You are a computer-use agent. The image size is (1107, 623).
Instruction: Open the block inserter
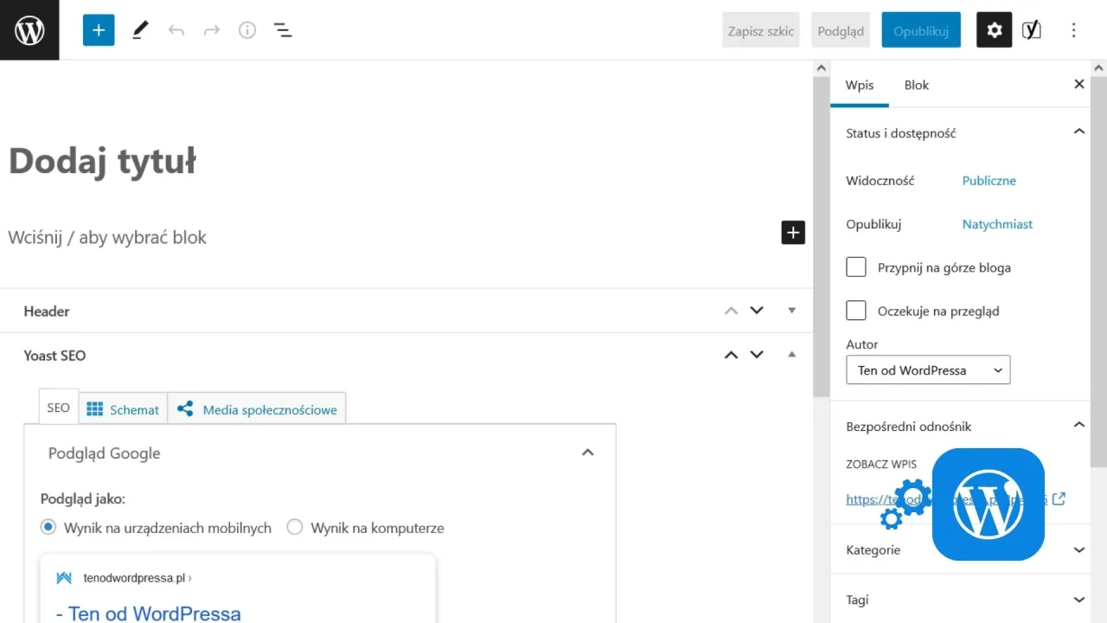pos(98,29)
